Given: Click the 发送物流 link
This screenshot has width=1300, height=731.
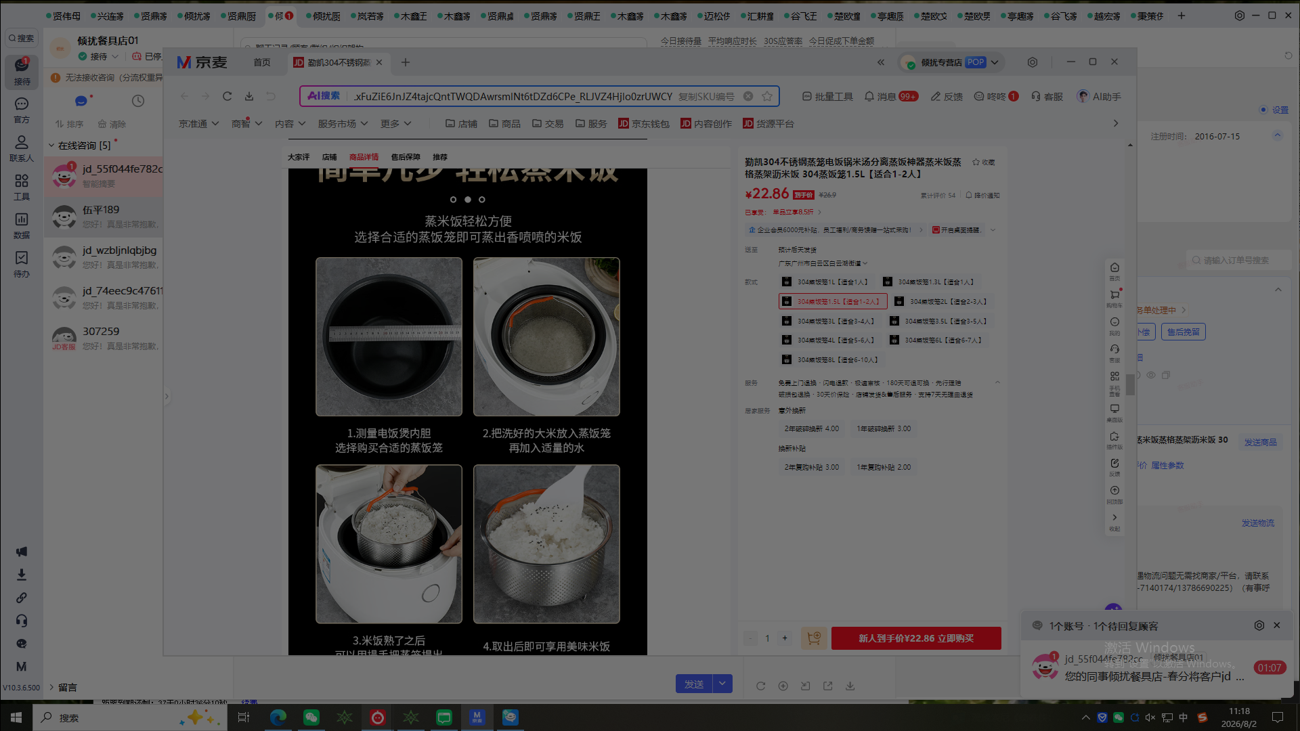Looking at the screenshot, I should point(1257,523).
